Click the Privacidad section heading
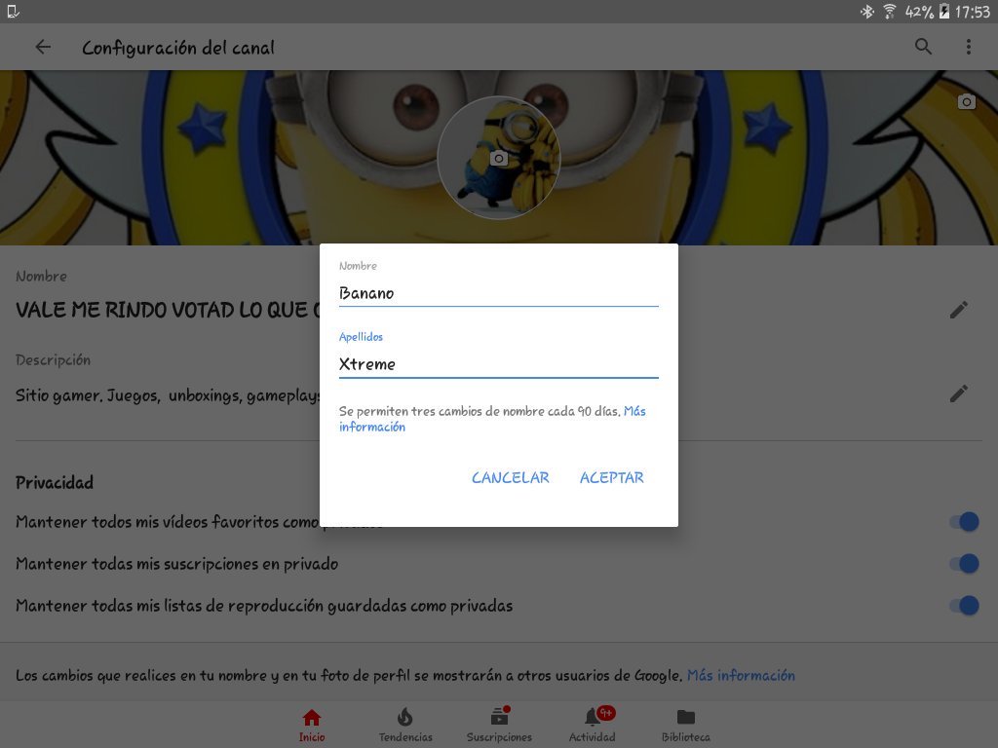The height and width of the screenshot is (748, 998). point(55,483)
